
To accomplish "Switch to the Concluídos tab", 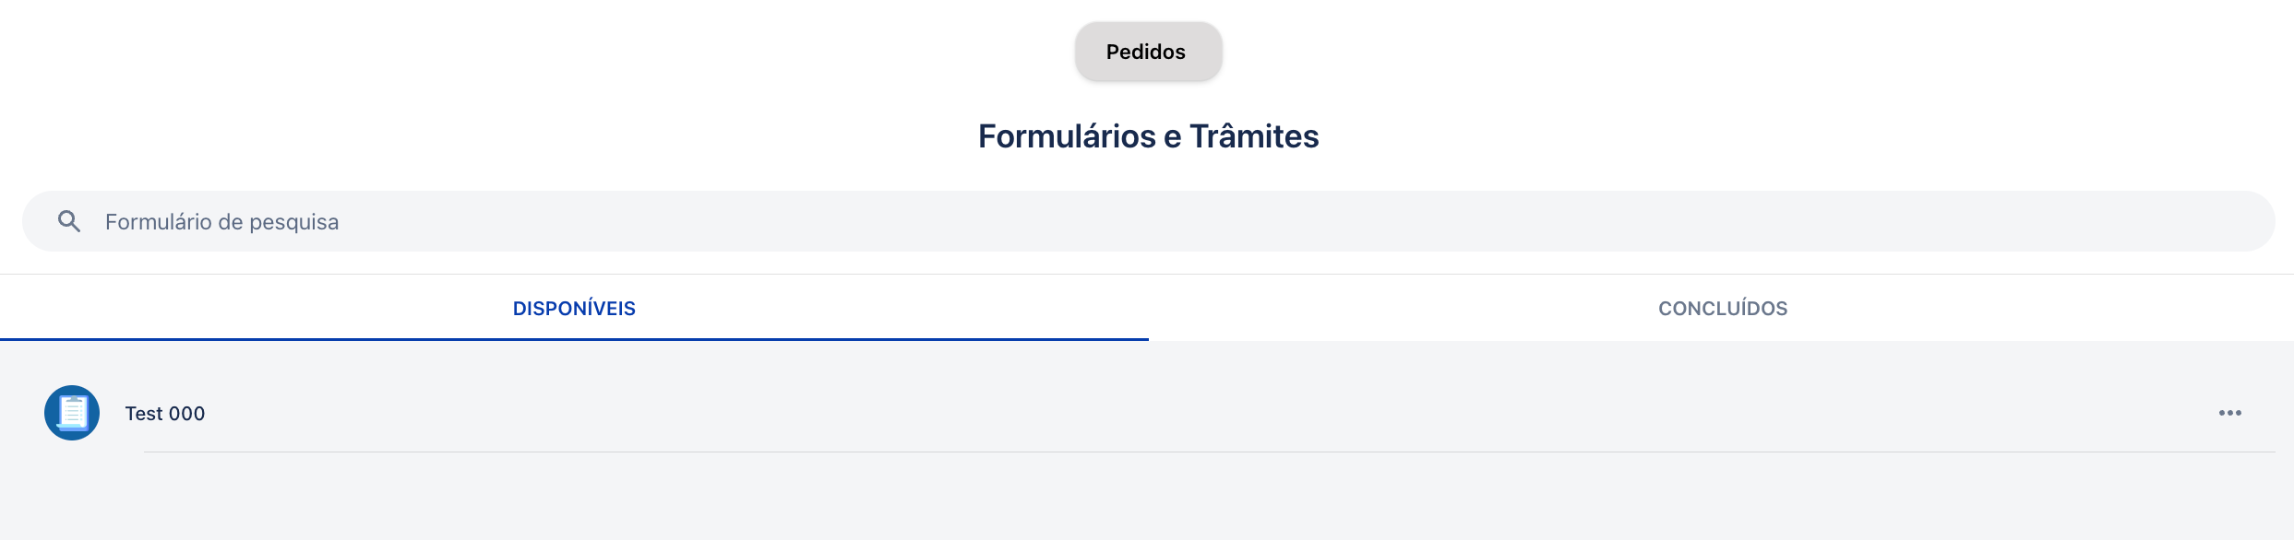I will click(x=1722, y=309).
